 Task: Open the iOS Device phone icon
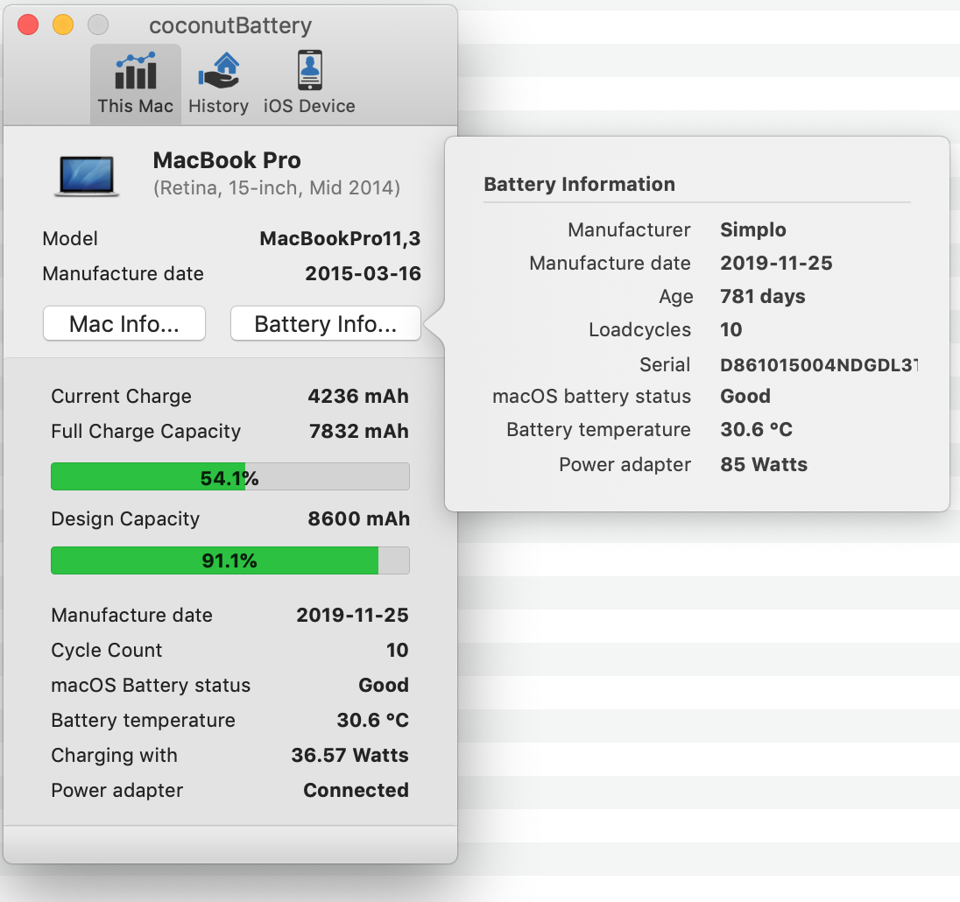tap(310, 70)
